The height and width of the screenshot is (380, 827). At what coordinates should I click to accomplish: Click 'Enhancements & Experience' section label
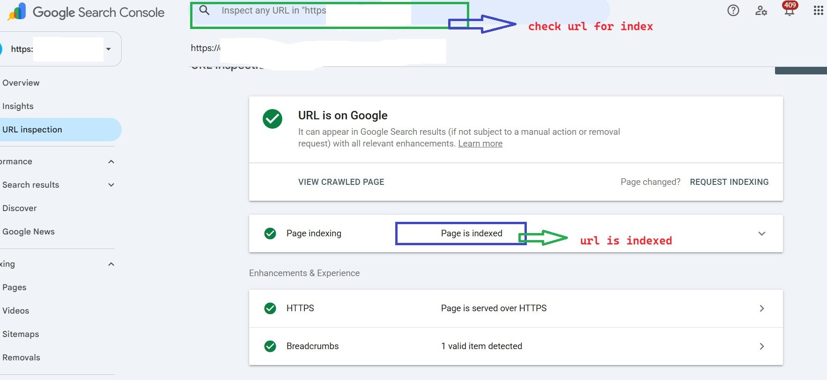point(304,273)
